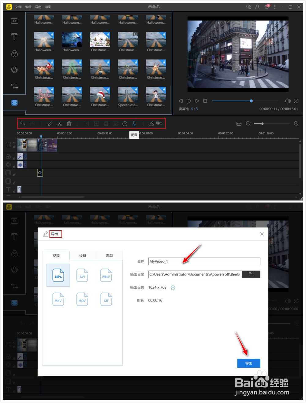Zoom out the timeline with the minus magnifier

[x=248, y=123]
